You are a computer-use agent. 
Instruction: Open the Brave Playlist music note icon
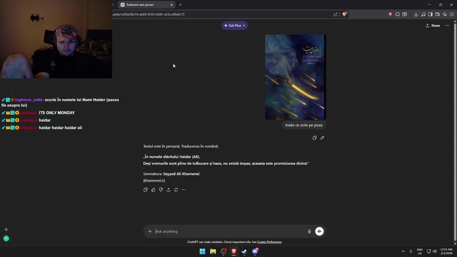coord(423,14)
